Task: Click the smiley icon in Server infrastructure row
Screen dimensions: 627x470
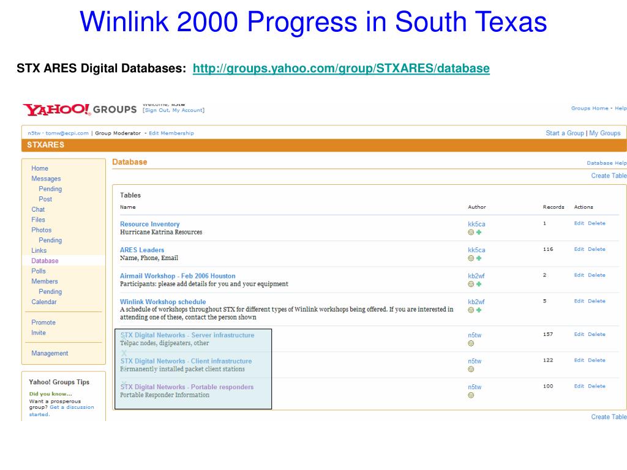Action: point(471,343)
